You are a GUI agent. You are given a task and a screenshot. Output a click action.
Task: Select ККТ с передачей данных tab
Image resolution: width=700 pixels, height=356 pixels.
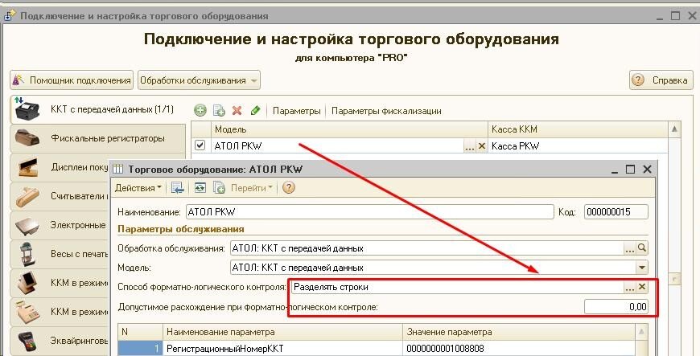pos(98,109)
